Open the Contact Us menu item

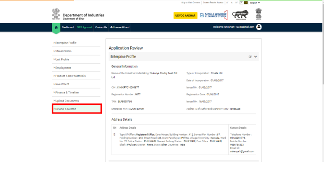tap(101, 27)
